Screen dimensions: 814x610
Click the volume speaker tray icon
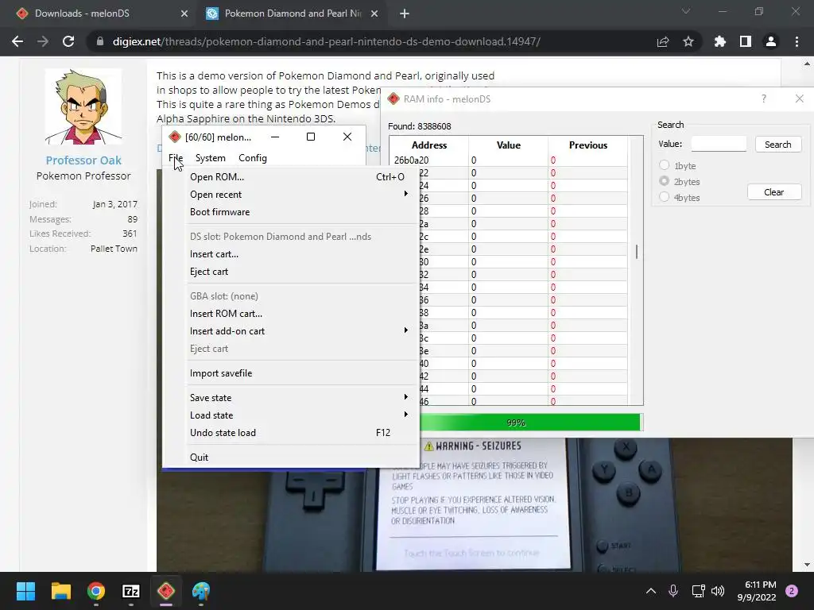718,591
